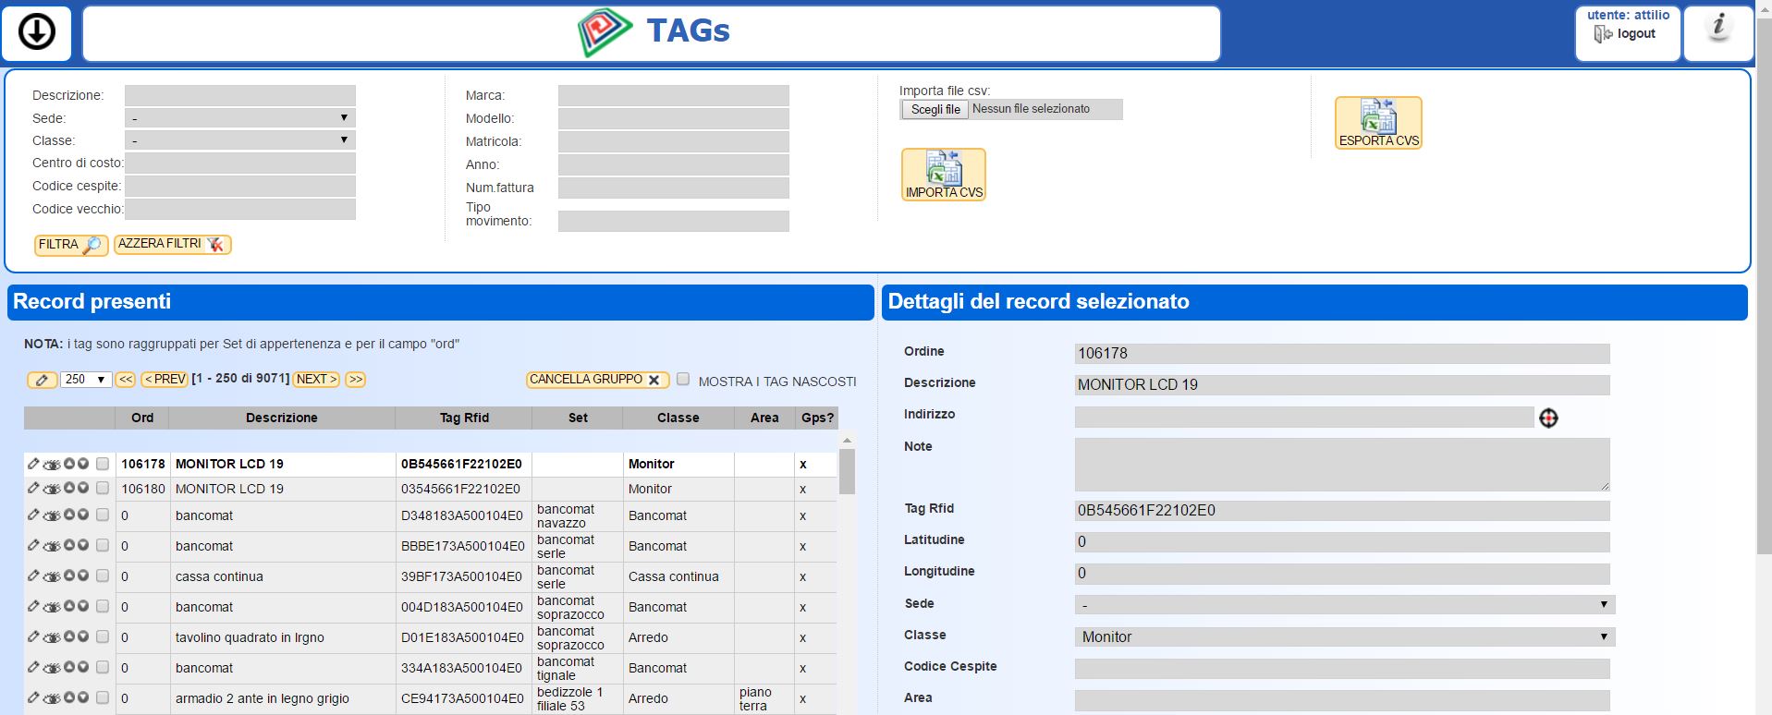Click the pencil button beside the page size selector

(x=42, y=380)
